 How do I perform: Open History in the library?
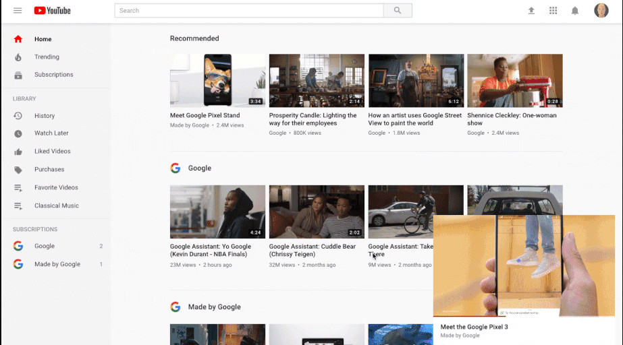[45, 116]
